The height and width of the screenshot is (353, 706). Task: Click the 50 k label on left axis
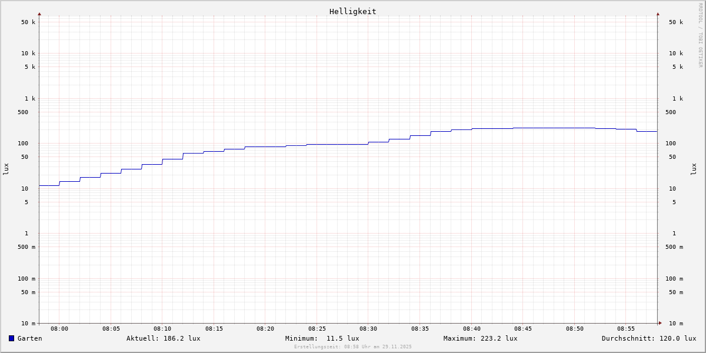click(28, 22)
